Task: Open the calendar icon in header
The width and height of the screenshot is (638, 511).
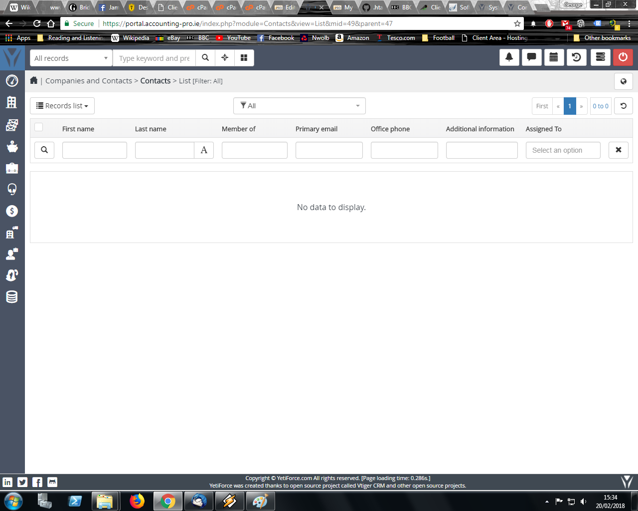Action: (x=554, y=57)
